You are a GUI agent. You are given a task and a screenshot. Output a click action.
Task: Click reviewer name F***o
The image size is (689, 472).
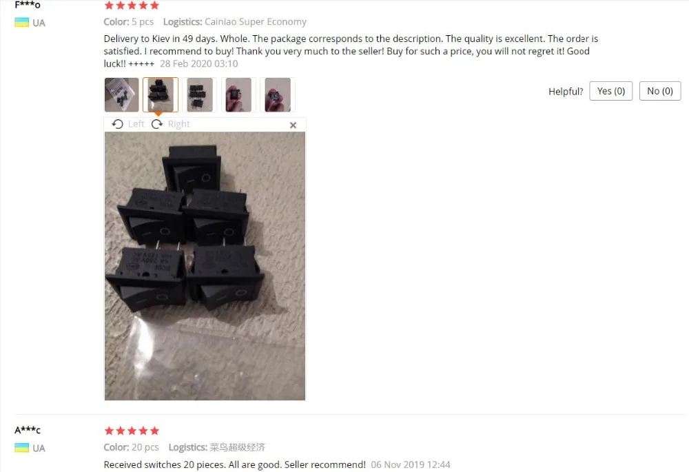click(x=28, y=5)
